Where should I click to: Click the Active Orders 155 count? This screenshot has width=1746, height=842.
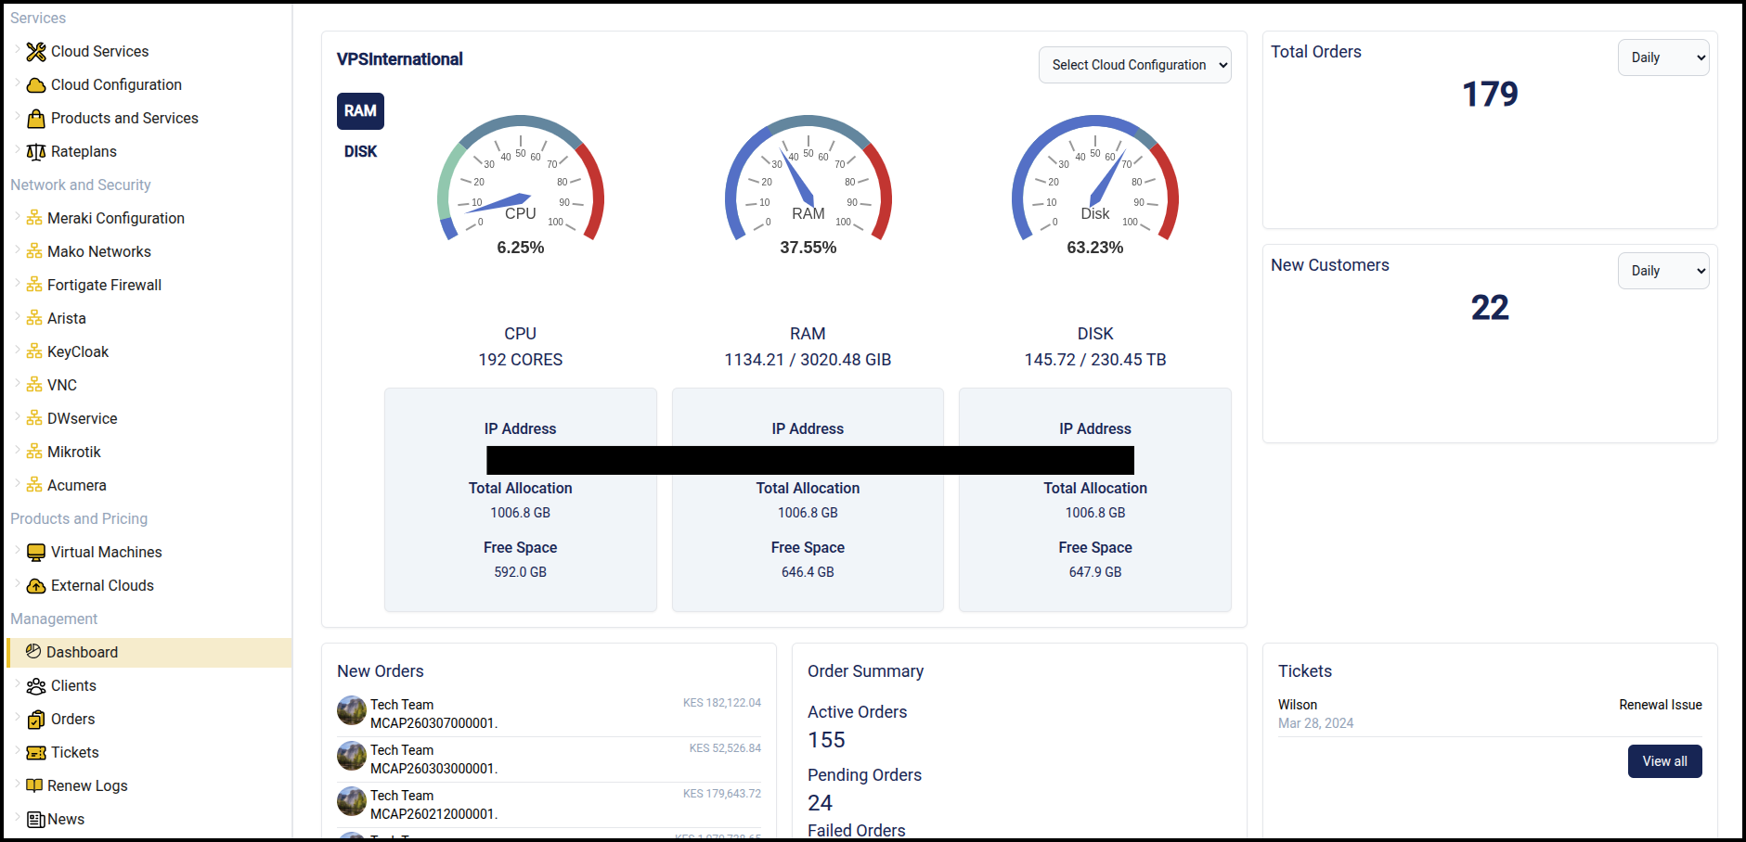[826, 740]
